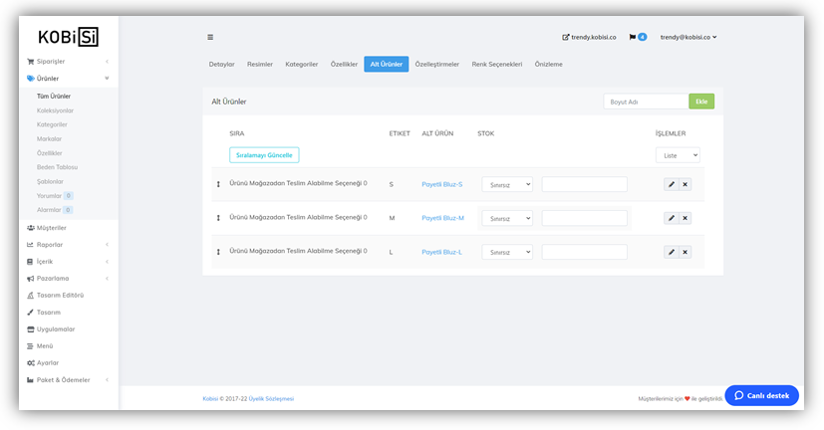
Task: Click the Canlı destek chat button
Action: 761,395
